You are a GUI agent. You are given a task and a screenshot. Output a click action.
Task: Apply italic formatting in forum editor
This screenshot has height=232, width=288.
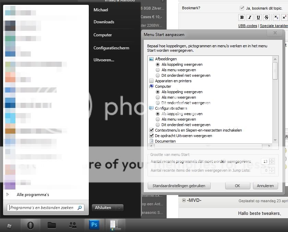click(250, 17)
